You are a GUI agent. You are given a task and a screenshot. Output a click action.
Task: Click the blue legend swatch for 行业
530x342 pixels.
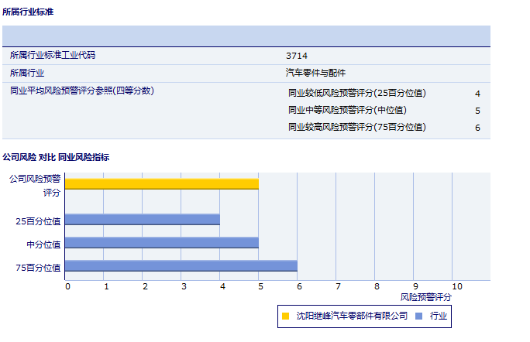click(419, 316)
